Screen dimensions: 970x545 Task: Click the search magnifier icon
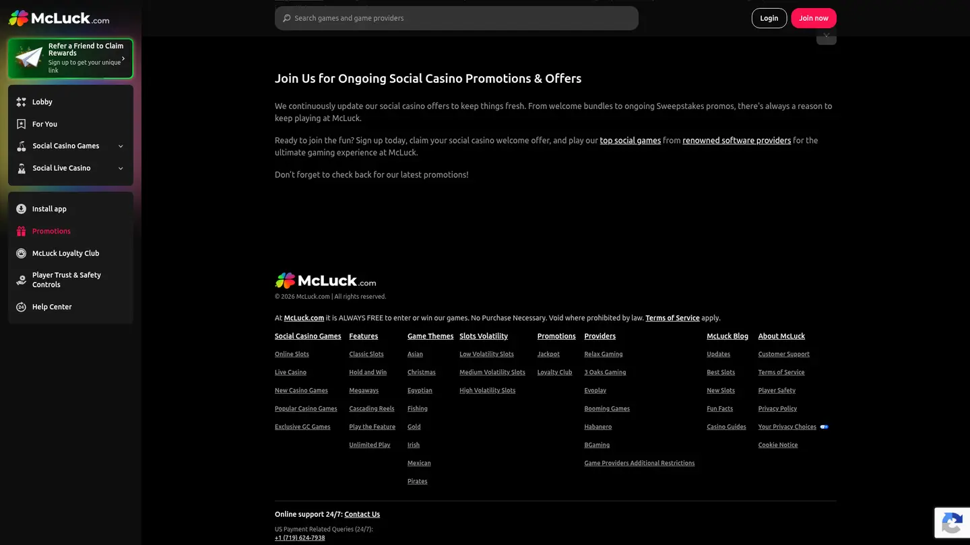287,18
